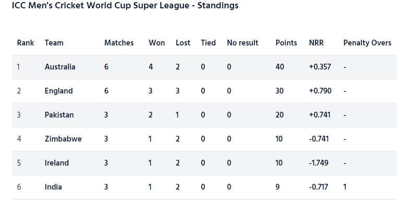Click the Points column header

(x=286, y=43)
